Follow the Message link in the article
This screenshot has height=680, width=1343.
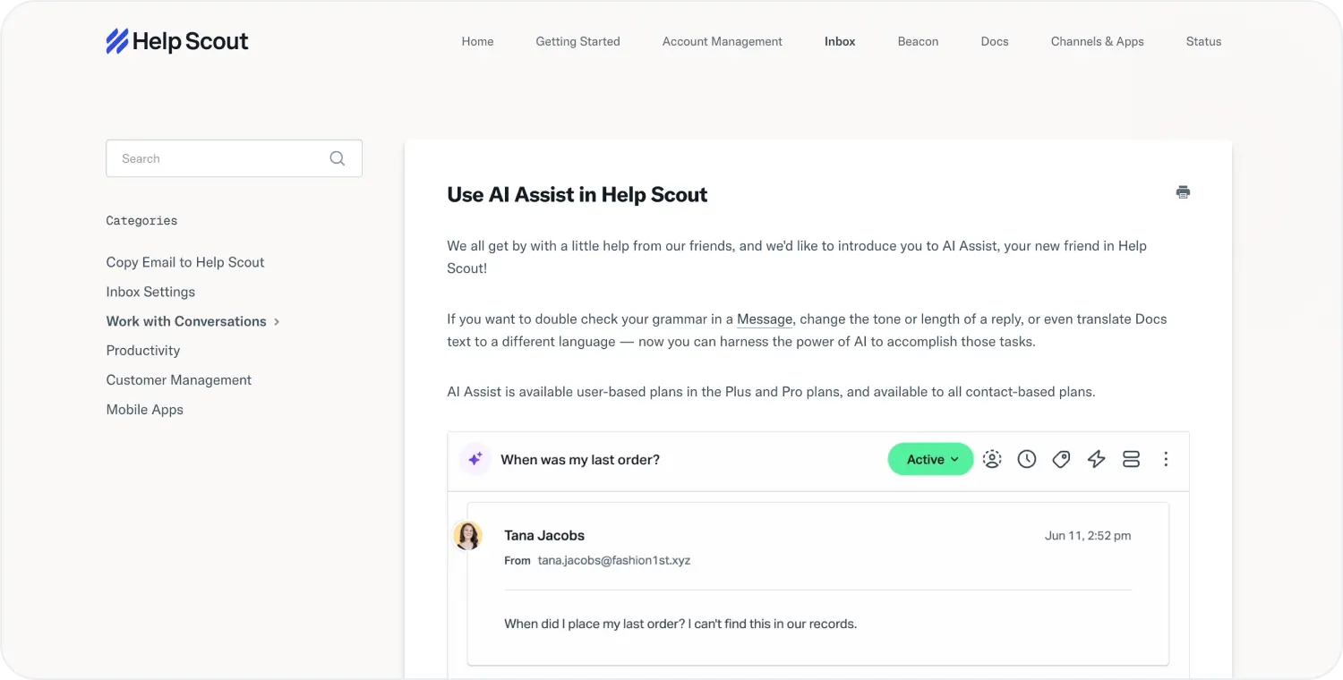tap(765, 319)
